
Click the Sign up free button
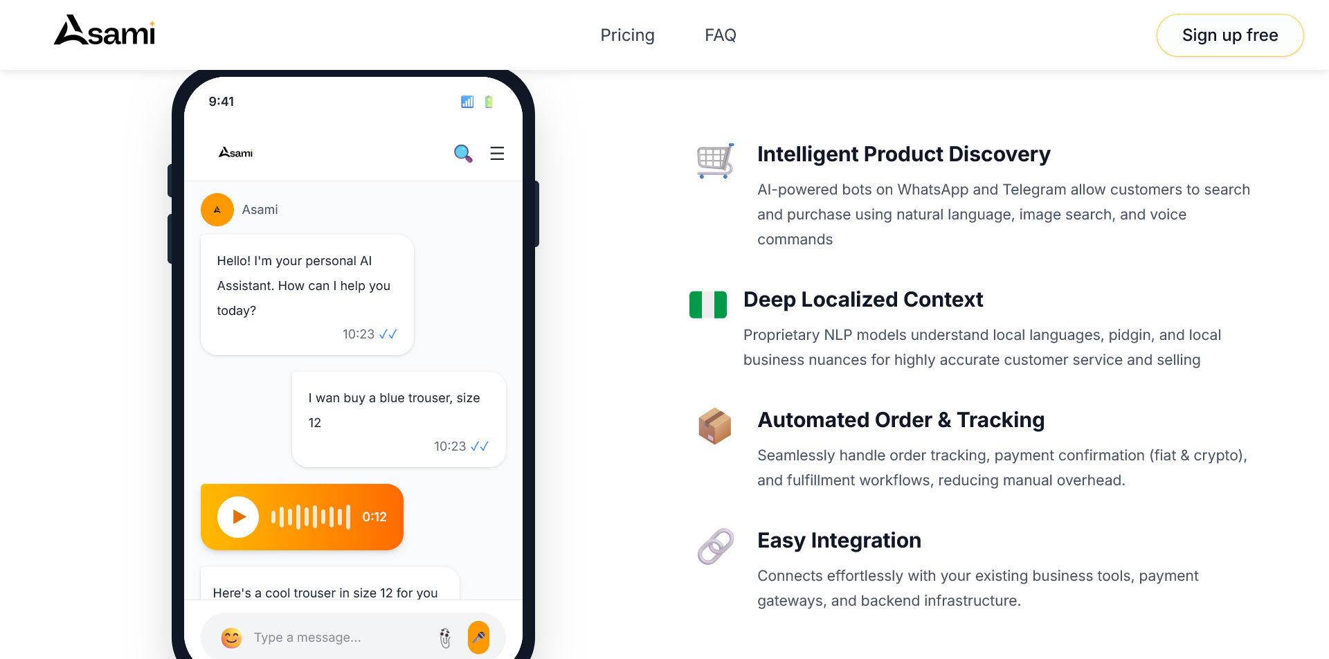1230,35
